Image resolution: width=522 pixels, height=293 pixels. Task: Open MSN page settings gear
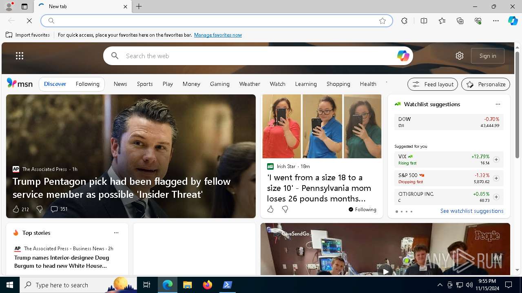(460, 56)
